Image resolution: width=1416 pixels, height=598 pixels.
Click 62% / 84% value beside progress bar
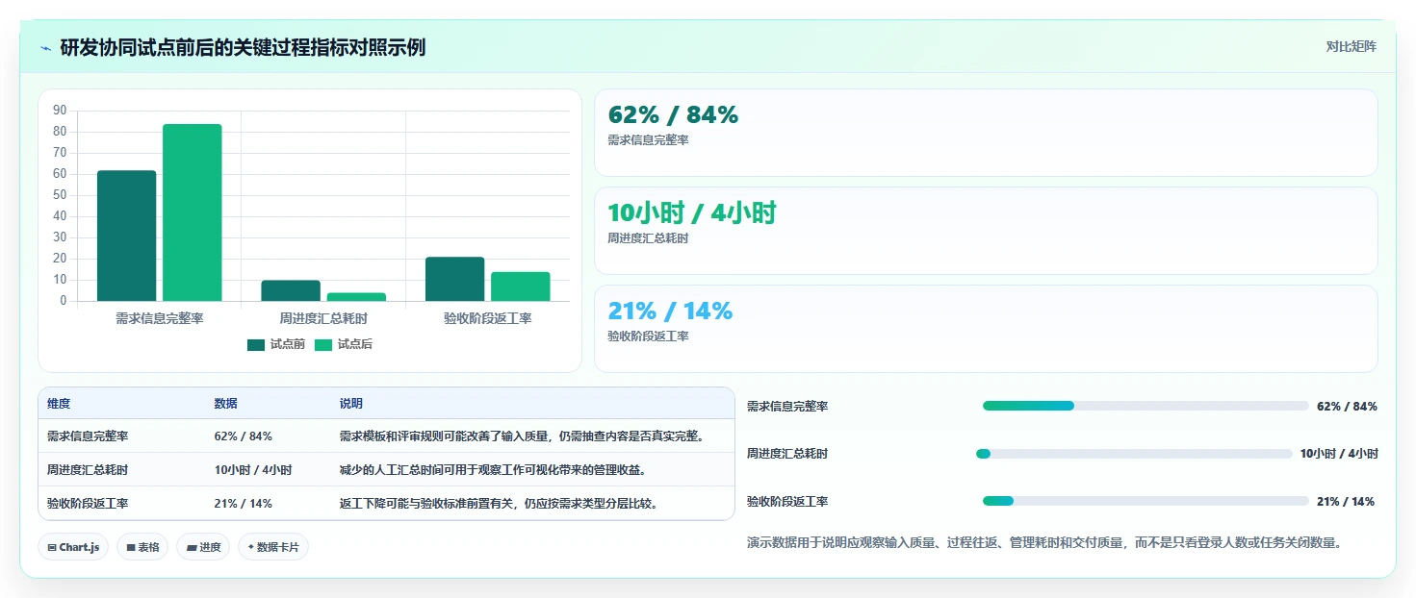1347,407
